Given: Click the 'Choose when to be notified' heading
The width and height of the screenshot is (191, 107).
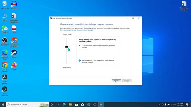Looking at the screenshot, I should (87, 24).
